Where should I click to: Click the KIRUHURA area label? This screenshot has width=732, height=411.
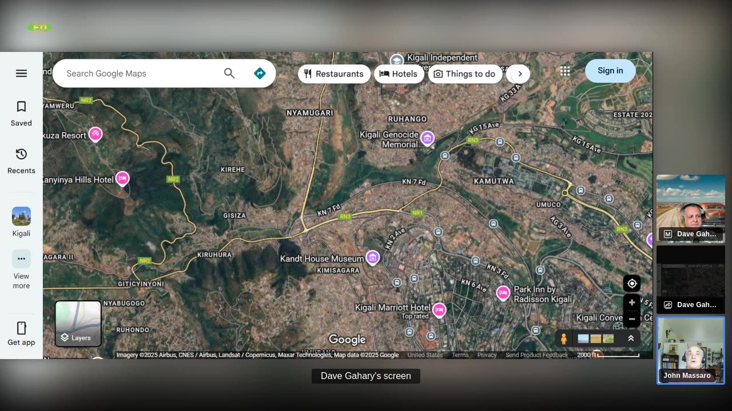pos(214,255)
